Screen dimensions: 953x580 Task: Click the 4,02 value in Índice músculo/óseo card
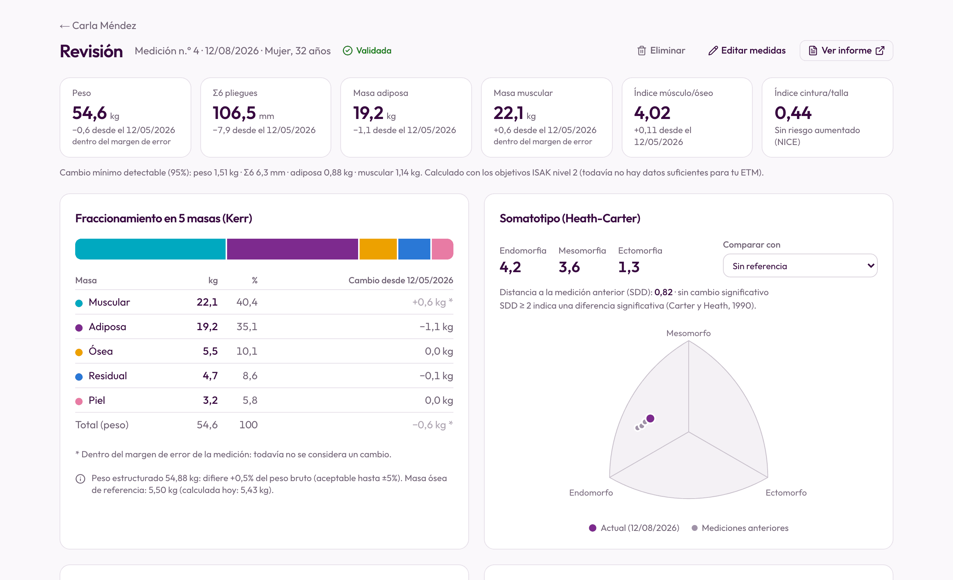click(x=652, y=113)
